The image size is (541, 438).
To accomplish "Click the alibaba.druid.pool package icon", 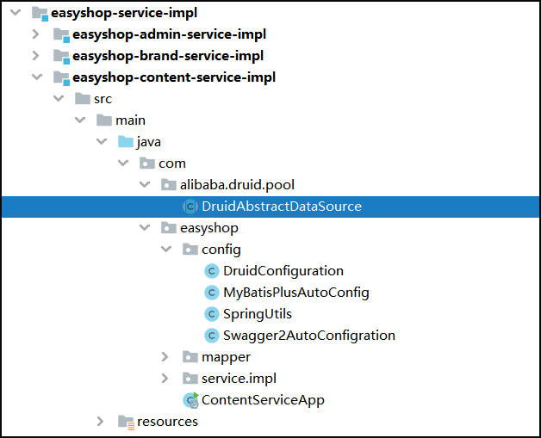I will click(169, 185).
